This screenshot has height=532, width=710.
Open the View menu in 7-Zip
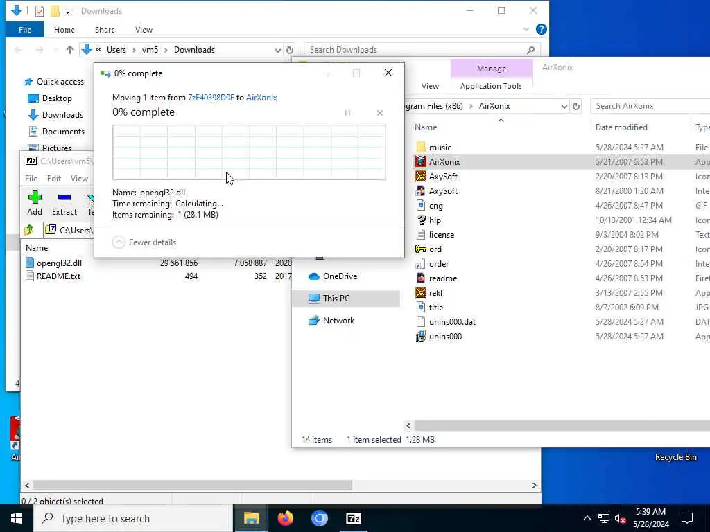click(x=79, y=178)
